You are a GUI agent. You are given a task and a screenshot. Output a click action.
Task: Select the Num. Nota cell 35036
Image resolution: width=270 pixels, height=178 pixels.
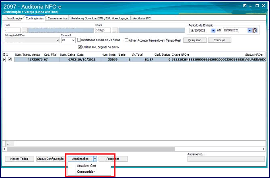click(x=109, y=59)
